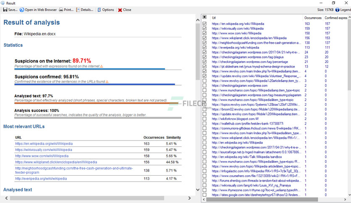
Task: Click the 44.58 % similarity cell
Action: pos(172,162)
